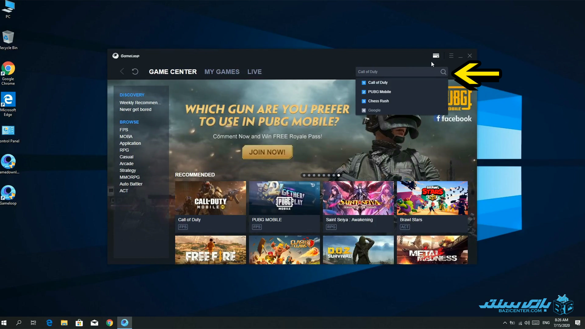585x329 pixels.
Task: Select the GAME CENTER tab
Action: pos(172,72)
